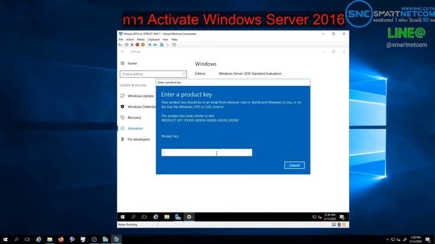Open host notification center icon
This screenshot has height=244, width=435.
(x=428, y=239)
